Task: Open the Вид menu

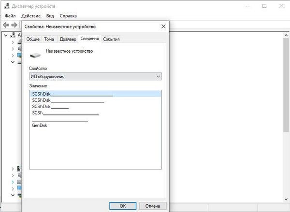Action: pyautogui.click(x=50, y=16)
